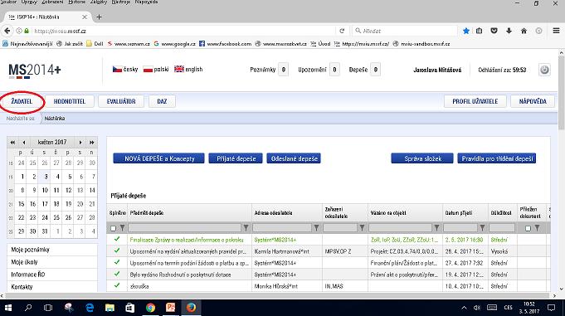Open Moje úkoly in sidebar

coord(52,262)
